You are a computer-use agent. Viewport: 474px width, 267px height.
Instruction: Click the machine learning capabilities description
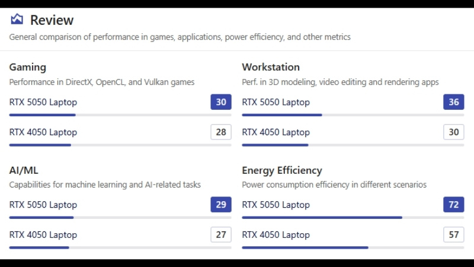point(105,185)
